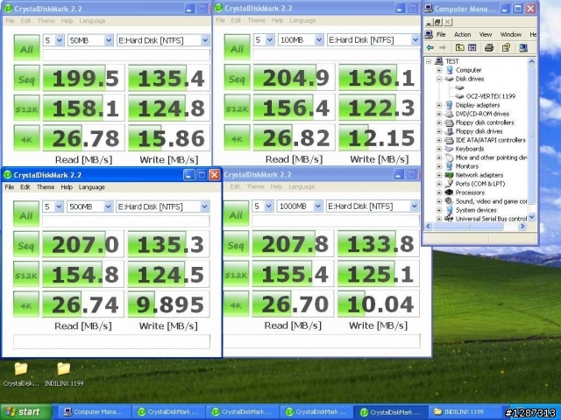561x420 pixels.
Task: Run Seq test in the 100MB window
Action: point(237,78)
